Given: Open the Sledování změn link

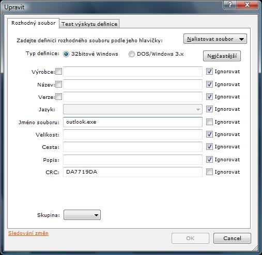Looking at the screenshot, I should pyautogui.click(x=28, y=233).
